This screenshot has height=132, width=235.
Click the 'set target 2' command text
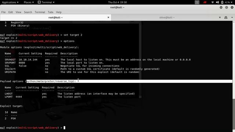click(x=73, y=35)
